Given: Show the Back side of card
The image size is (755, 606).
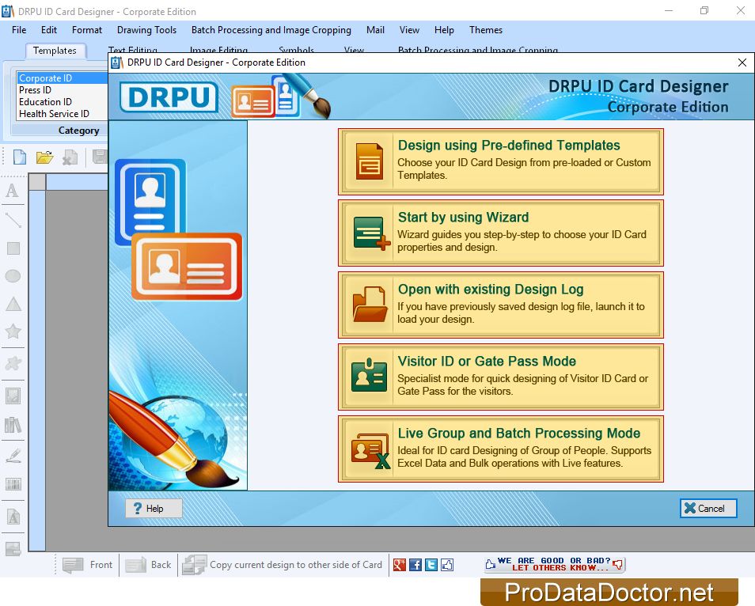Looking at the screenshot, I should pyautogui.click(x=148, y=565).
